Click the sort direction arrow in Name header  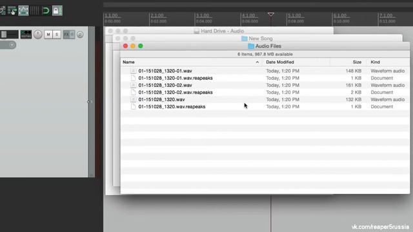257,63
